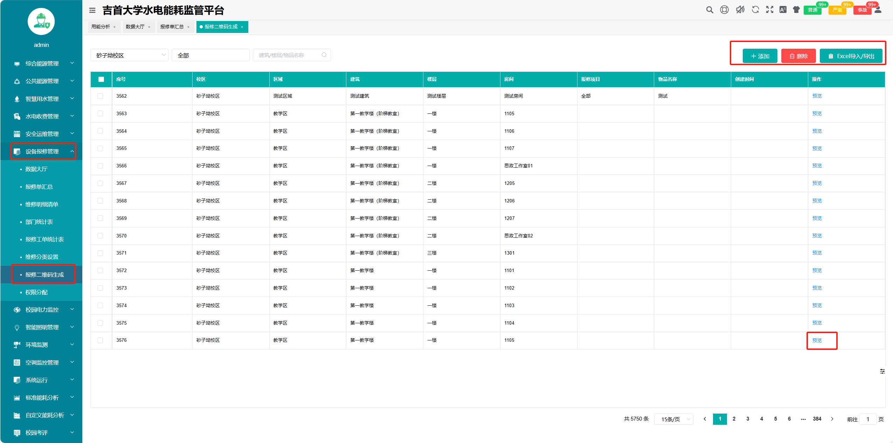Enter fullscreen via the expand arrows icon
The width and height of the screenshot is (893, 443).
pyautogui.click(x=769, y=10)
